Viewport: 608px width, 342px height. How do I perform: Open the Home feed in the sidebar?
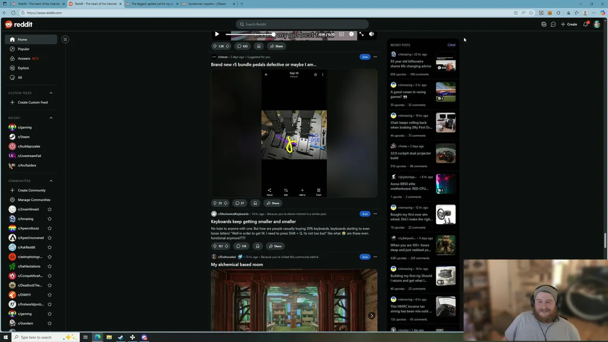click(31, 39)
